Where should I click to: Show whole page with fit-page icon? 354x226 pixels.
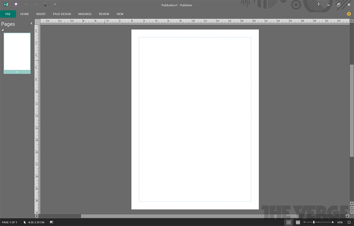pos(349,222)
